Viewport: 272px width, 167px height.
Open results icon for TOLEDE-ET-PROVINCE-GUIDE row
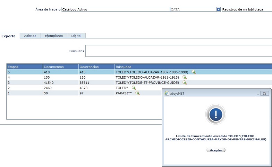(x=185, y=82)
